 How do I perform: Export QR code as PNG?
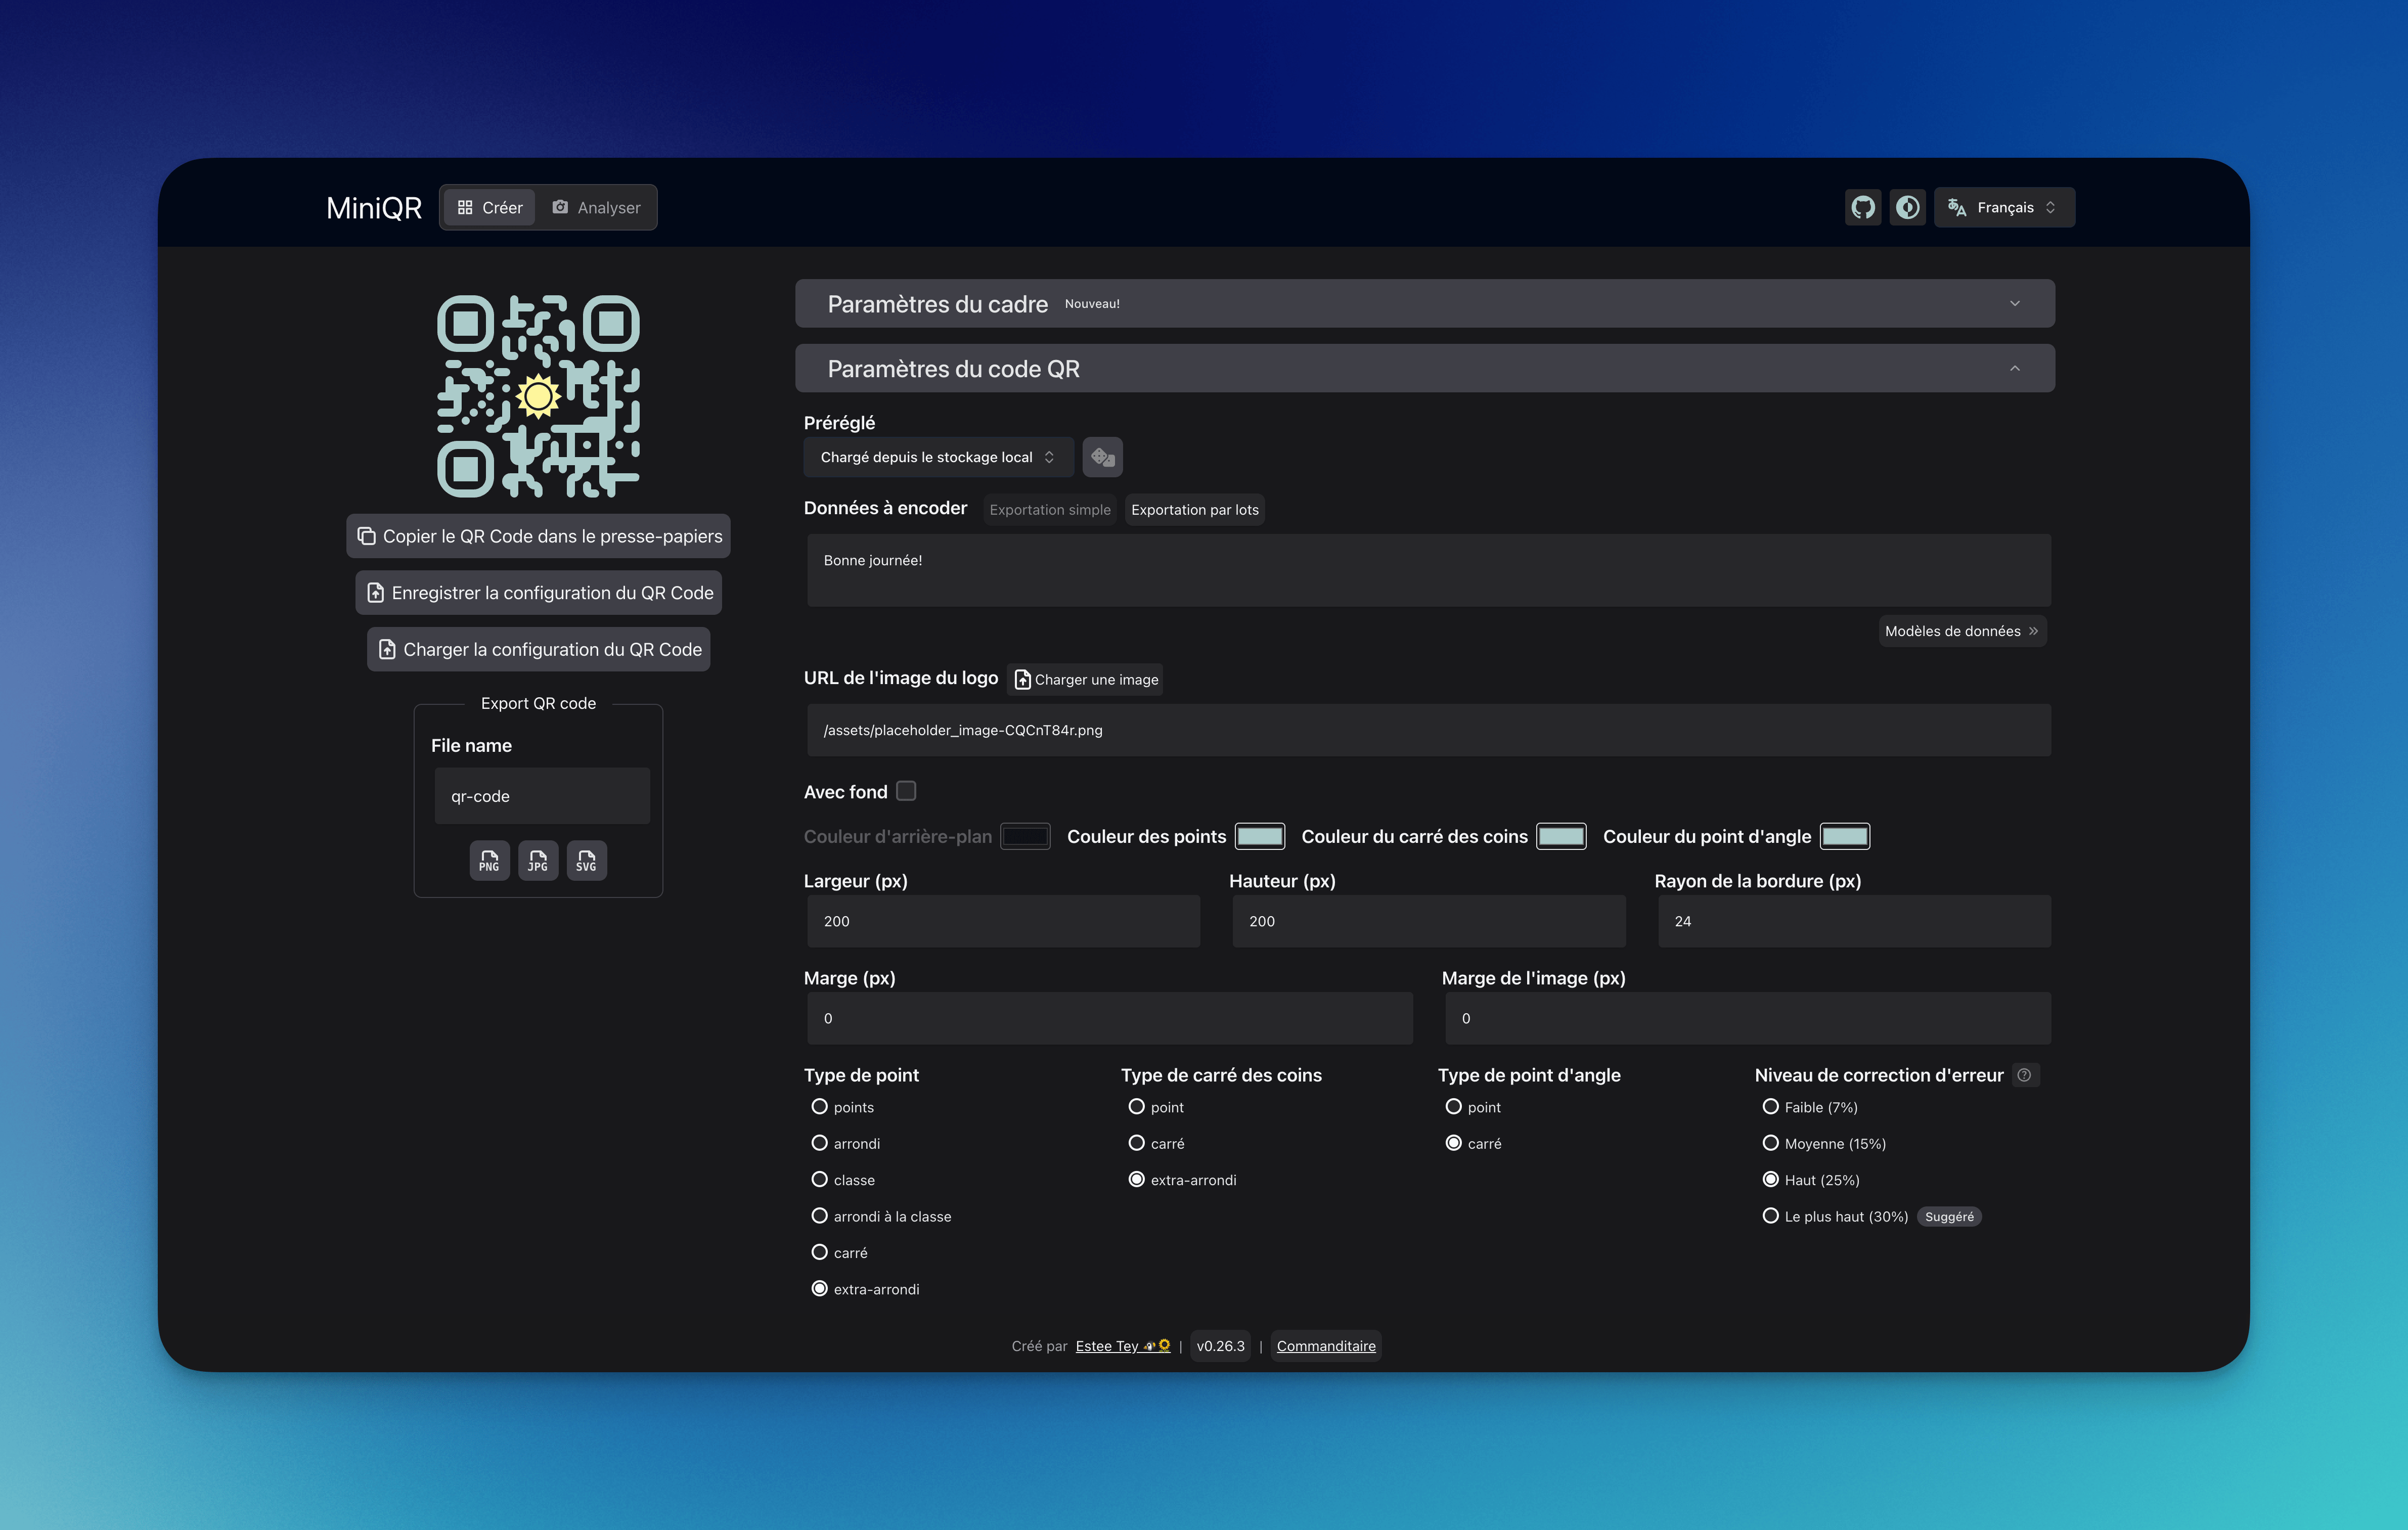pyautogui.click(x=489, y=860)
